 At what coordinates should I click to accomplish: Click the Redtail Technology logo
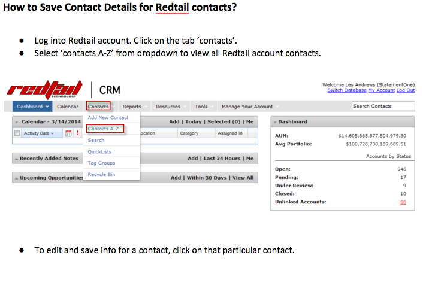click(x=45, y=89)
